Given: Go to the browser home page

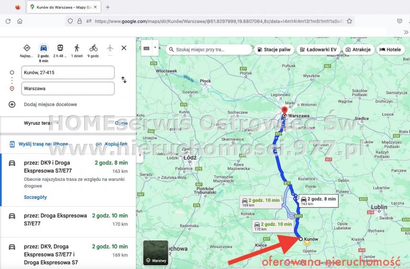Looking at the screenshot, I should (x=20, y=21).
